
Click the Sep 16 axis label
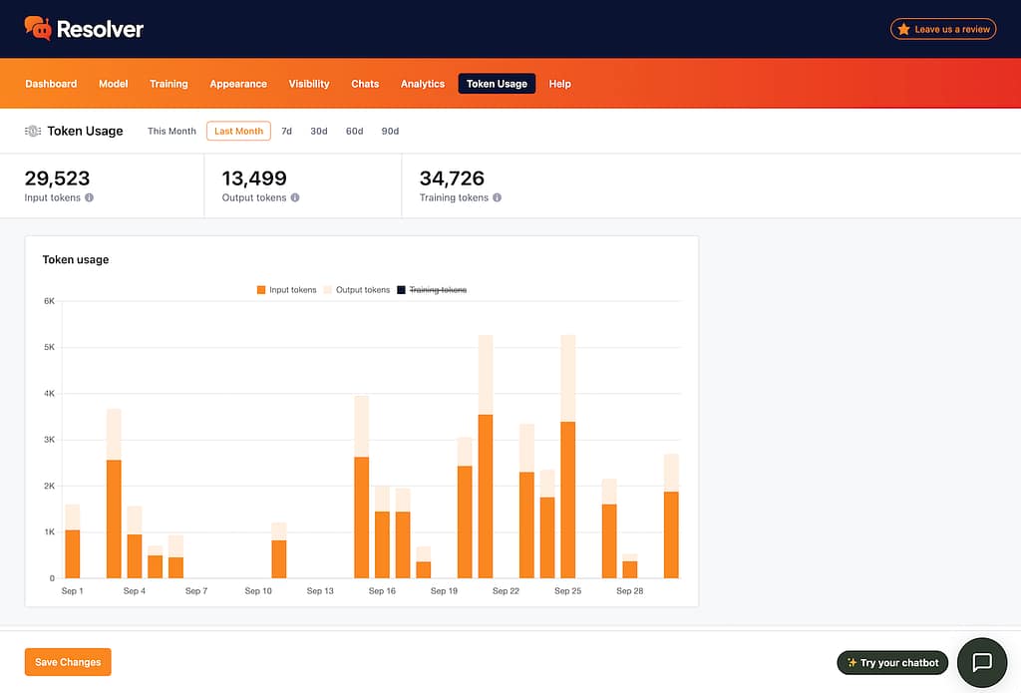[x=382, y=590]
